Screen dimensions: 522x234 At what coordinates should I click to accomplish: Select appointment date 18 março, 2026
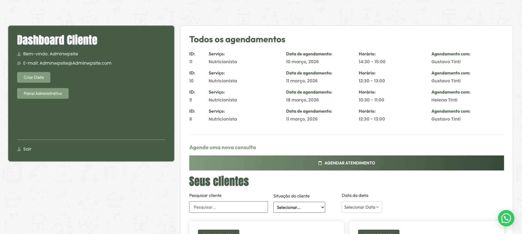pos(302,100)
